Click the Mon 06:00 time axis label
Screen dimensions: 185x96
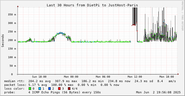click(103, 77)
